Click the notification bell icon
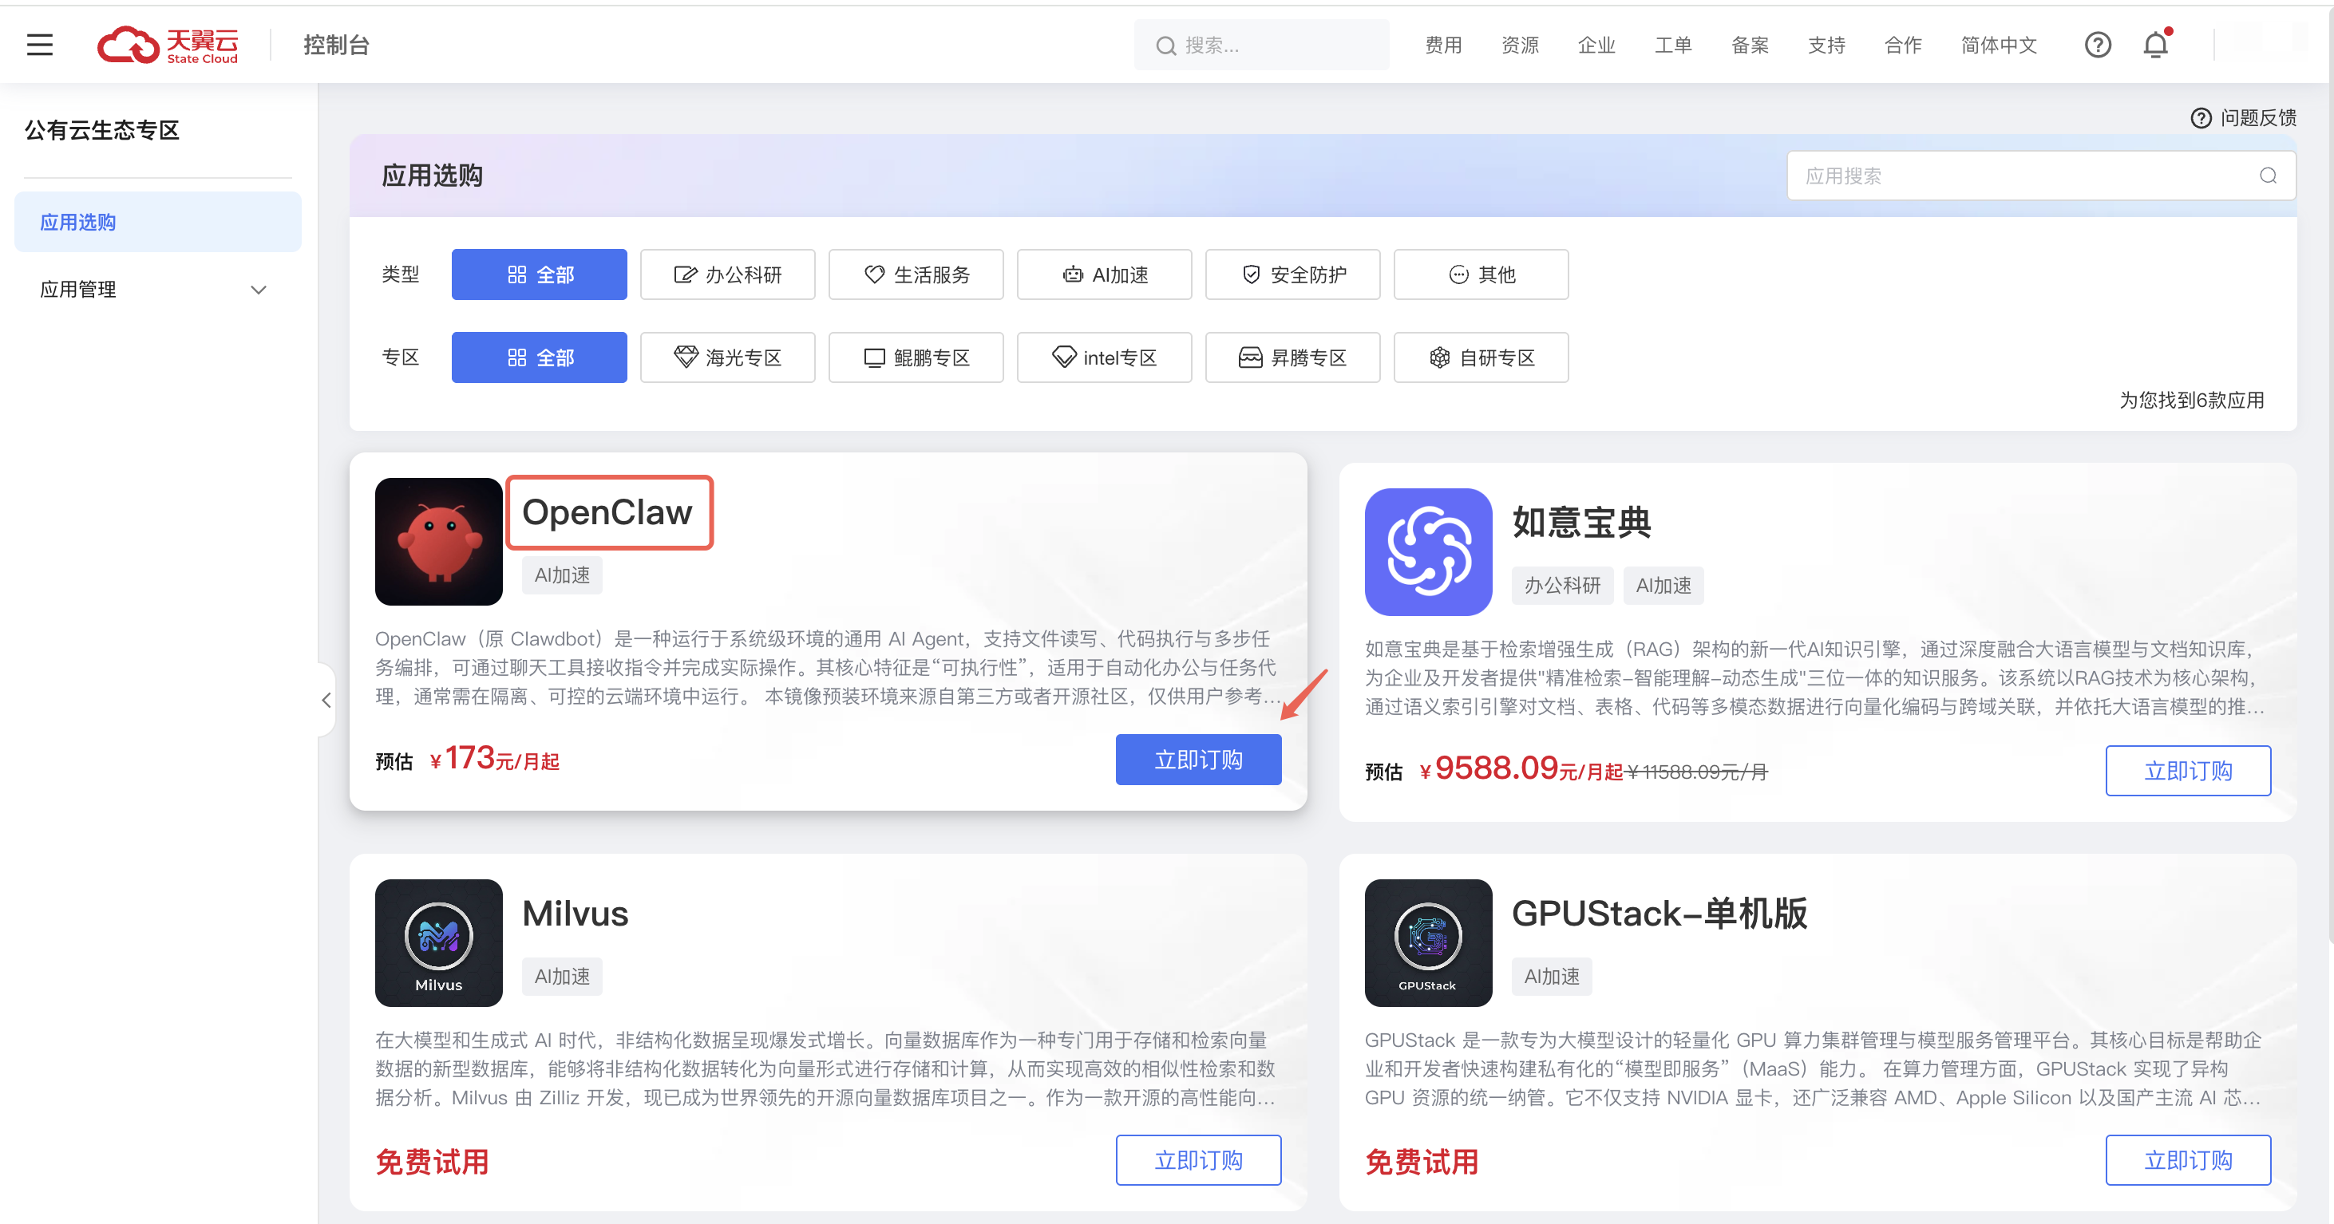The height and width of the screenshot is (1224, 2334). coord(2155,45)
